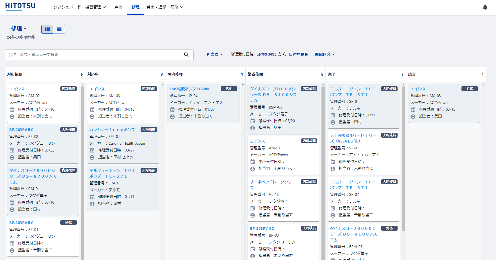The image size is (496, 260).
Task: Choose the end 日付を選択 date
Action: (299, 54)
